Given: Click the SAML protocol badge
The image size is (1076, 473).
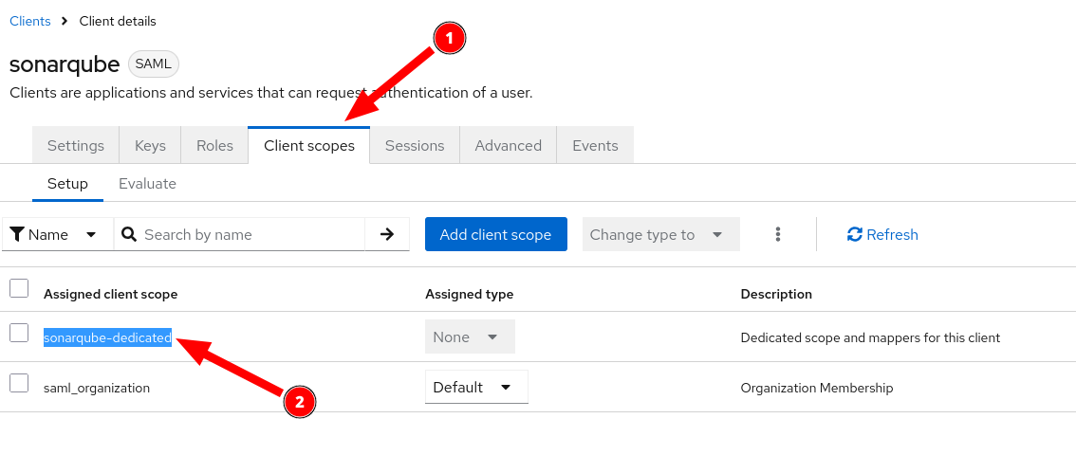Looking at the screenshot, I should click(x=154, y=64).
